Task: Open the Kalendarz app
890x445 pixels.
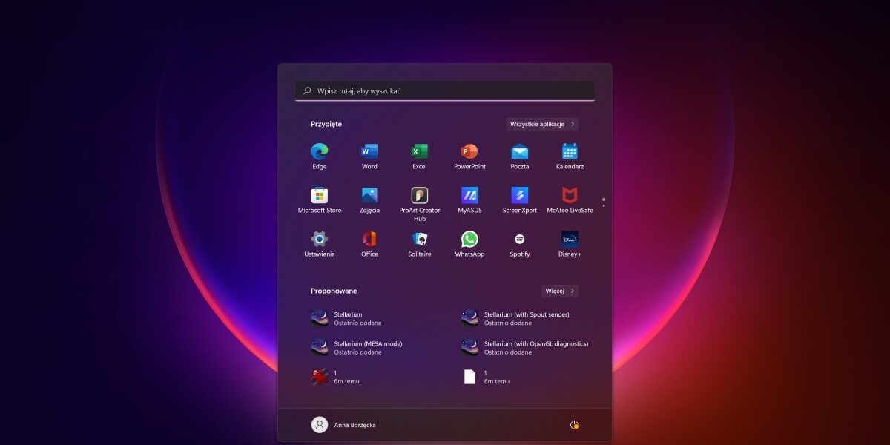Action: click(x=569, y=156)
